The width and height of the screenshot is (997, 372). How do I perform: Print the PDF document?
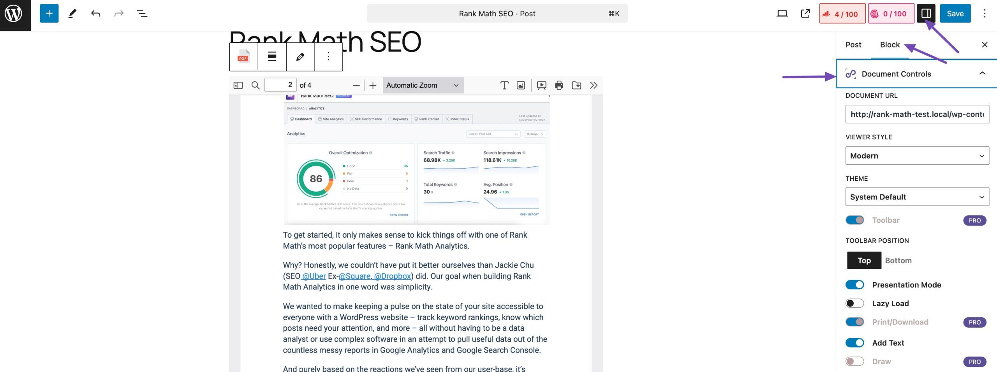(559, 85)
